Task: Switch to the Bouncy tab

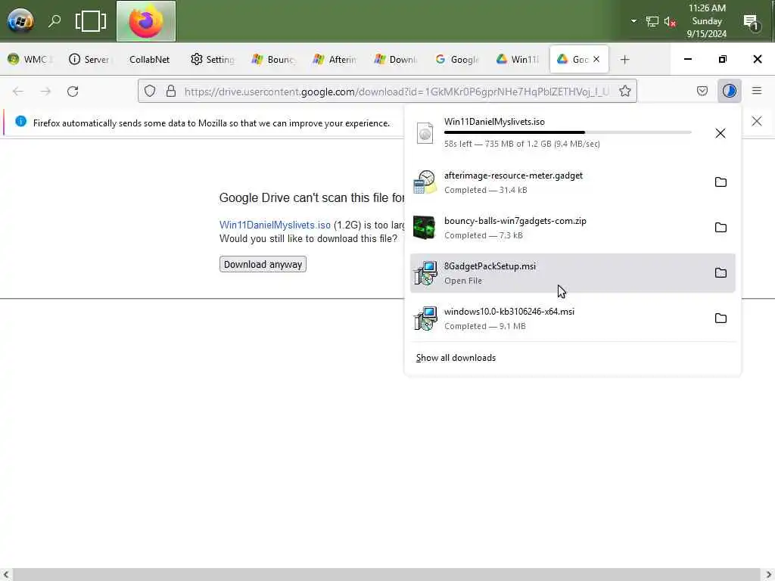Action: (274, 59)
